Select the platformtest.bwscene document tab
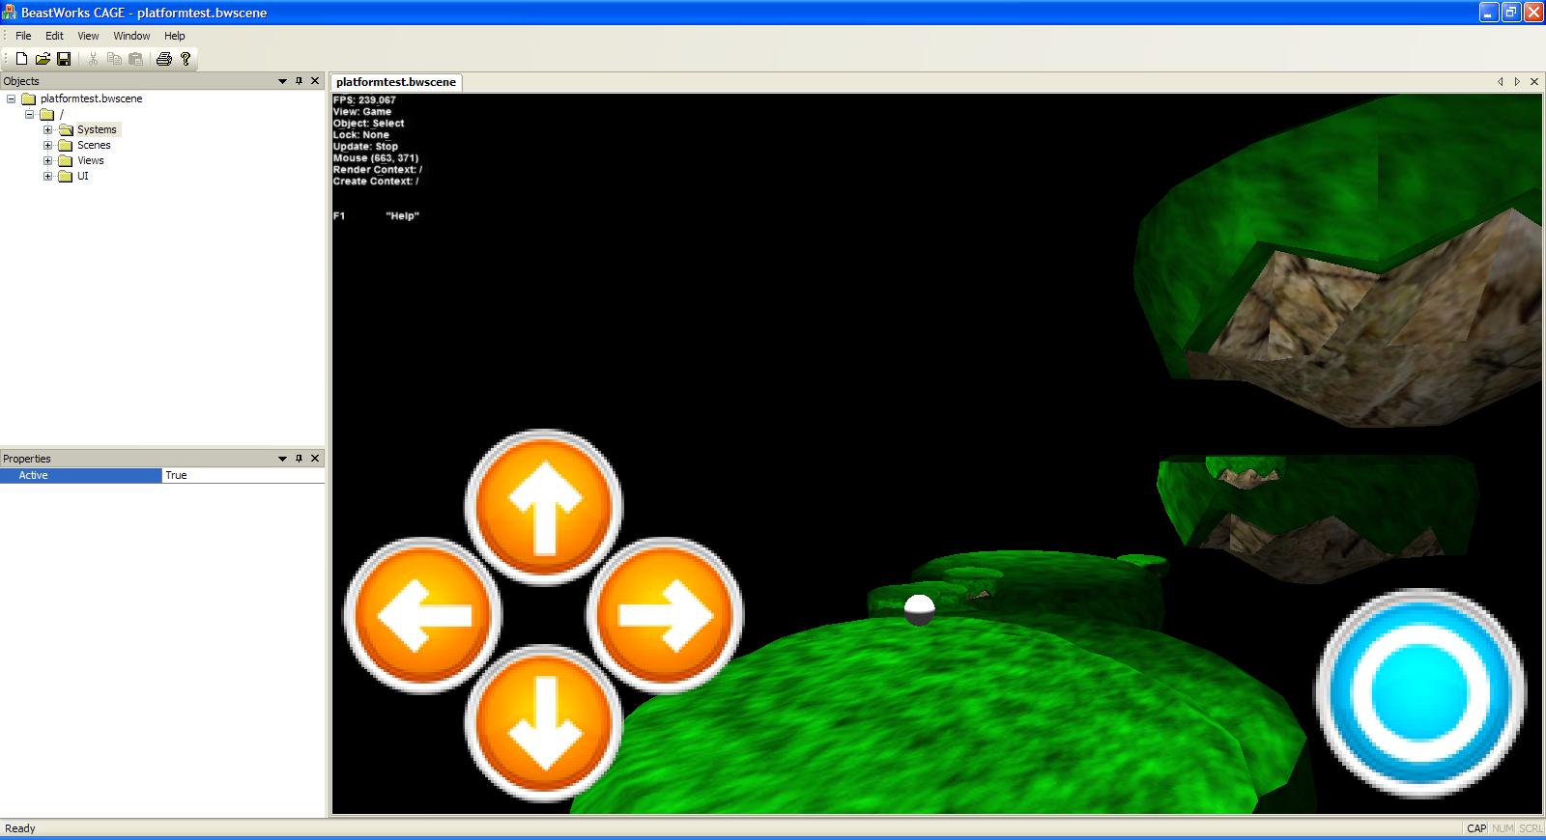This screenshot has width=1546, height=840. [x=396, y=82]
